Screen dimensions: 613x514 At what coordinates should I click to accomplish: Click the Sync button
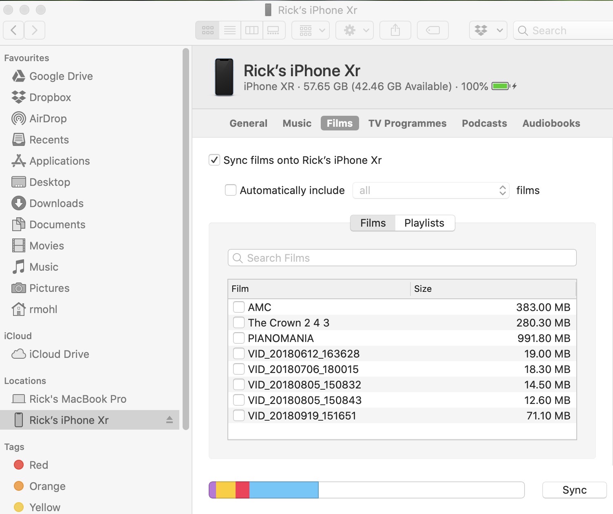[x=574, y=490]
